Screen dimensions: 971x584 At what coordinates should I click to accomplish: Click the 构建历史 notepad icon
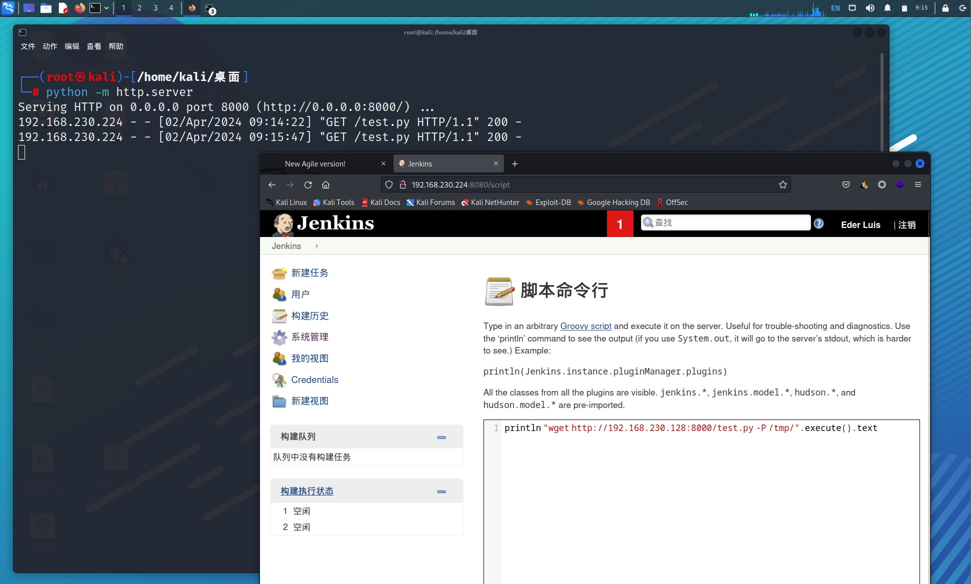coord(279,316)
